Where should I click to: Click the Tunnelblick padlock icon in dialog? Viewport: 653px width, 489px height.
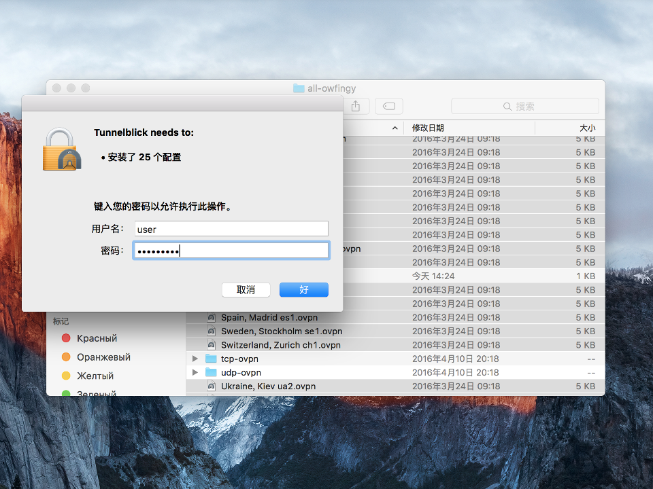tap(62, 149)
